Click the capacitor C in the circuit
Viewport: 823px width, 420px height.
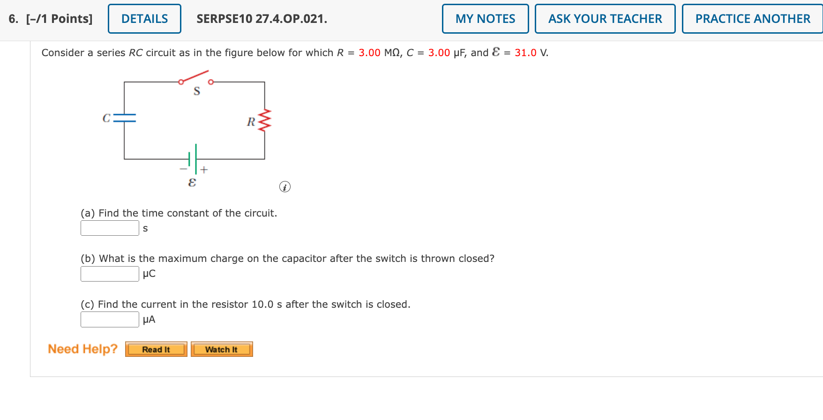pyautogui.click(x=124, y=118)
